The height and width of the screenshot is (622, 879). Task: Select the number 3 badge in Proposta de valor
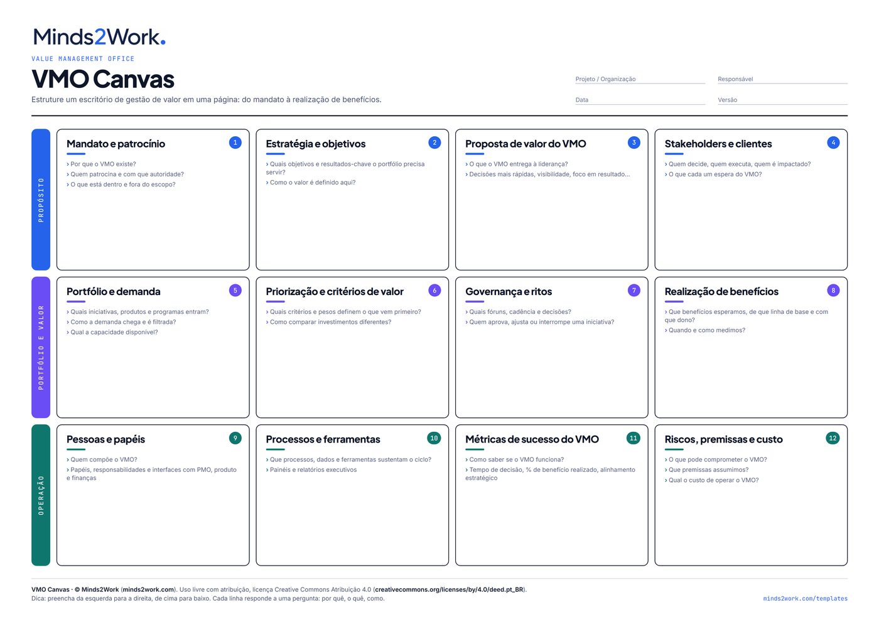click(x=634, y=142)
